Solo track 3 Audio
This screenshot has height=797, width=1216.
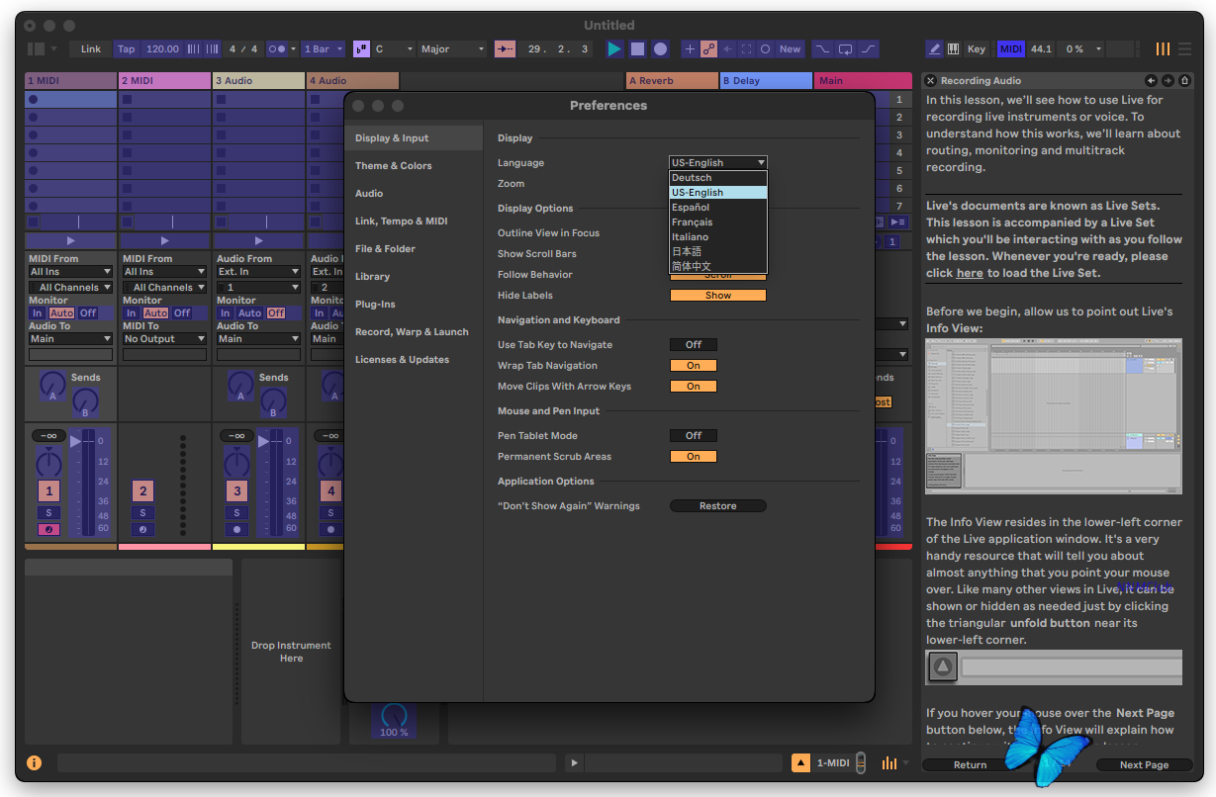click(236, 512)
